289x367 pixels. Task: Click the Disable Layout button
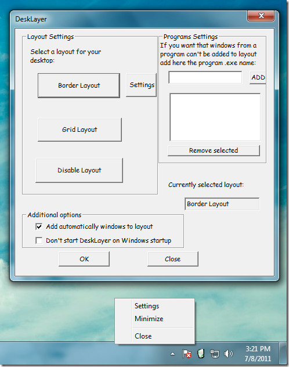80,170
